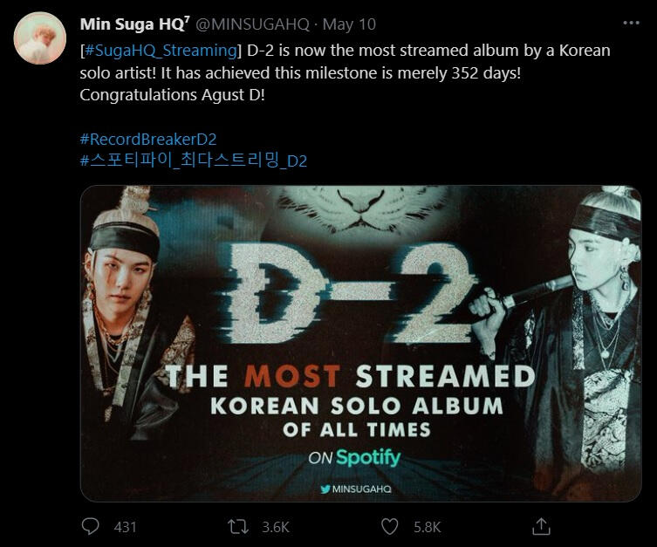Click the MINSUGAHQ Twitter watermark in the image

355,489
